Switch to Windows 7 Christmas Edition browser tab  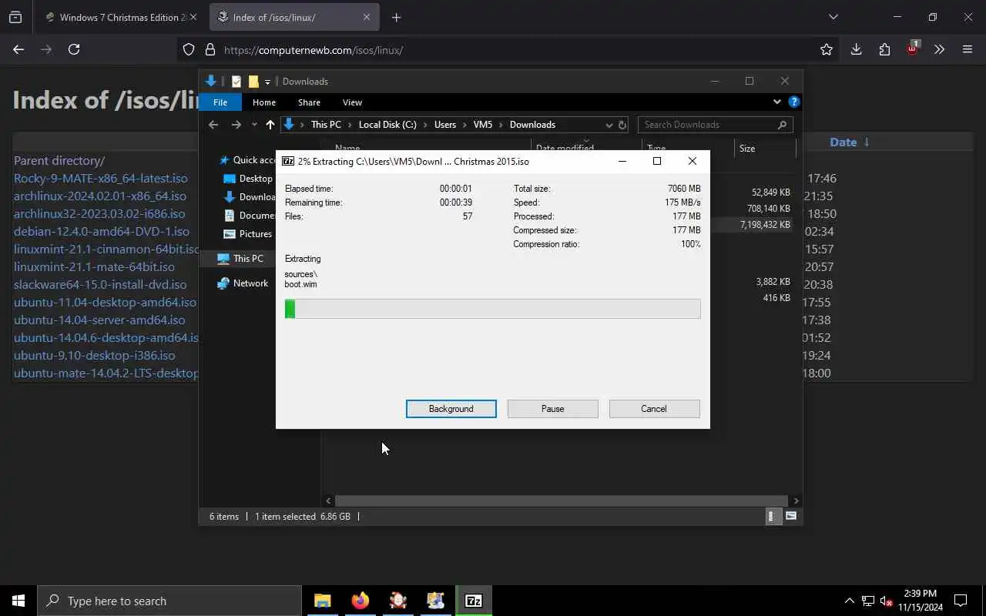click(121, 18)
